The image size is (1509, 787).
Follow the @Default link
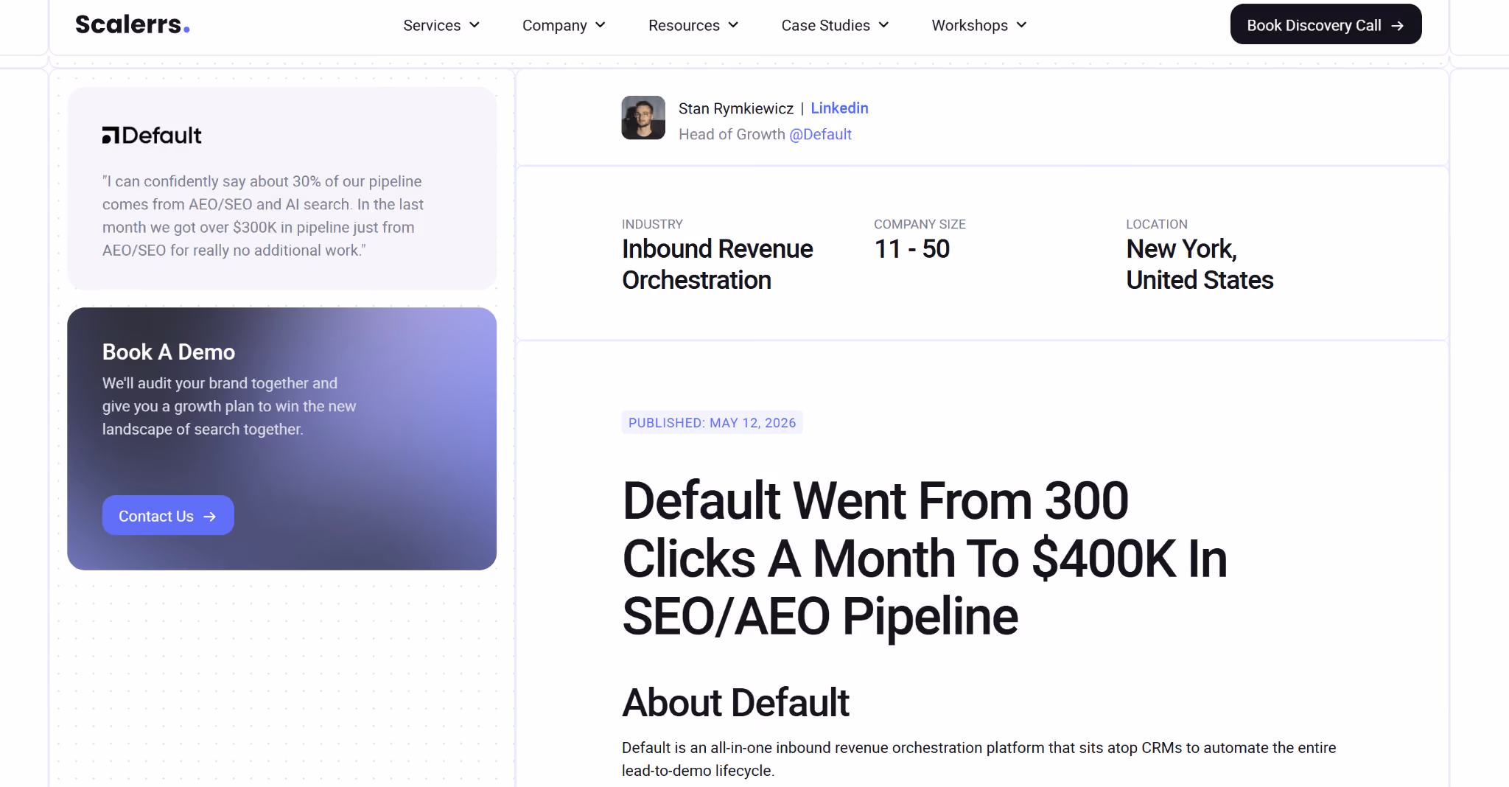coord(820,134)
